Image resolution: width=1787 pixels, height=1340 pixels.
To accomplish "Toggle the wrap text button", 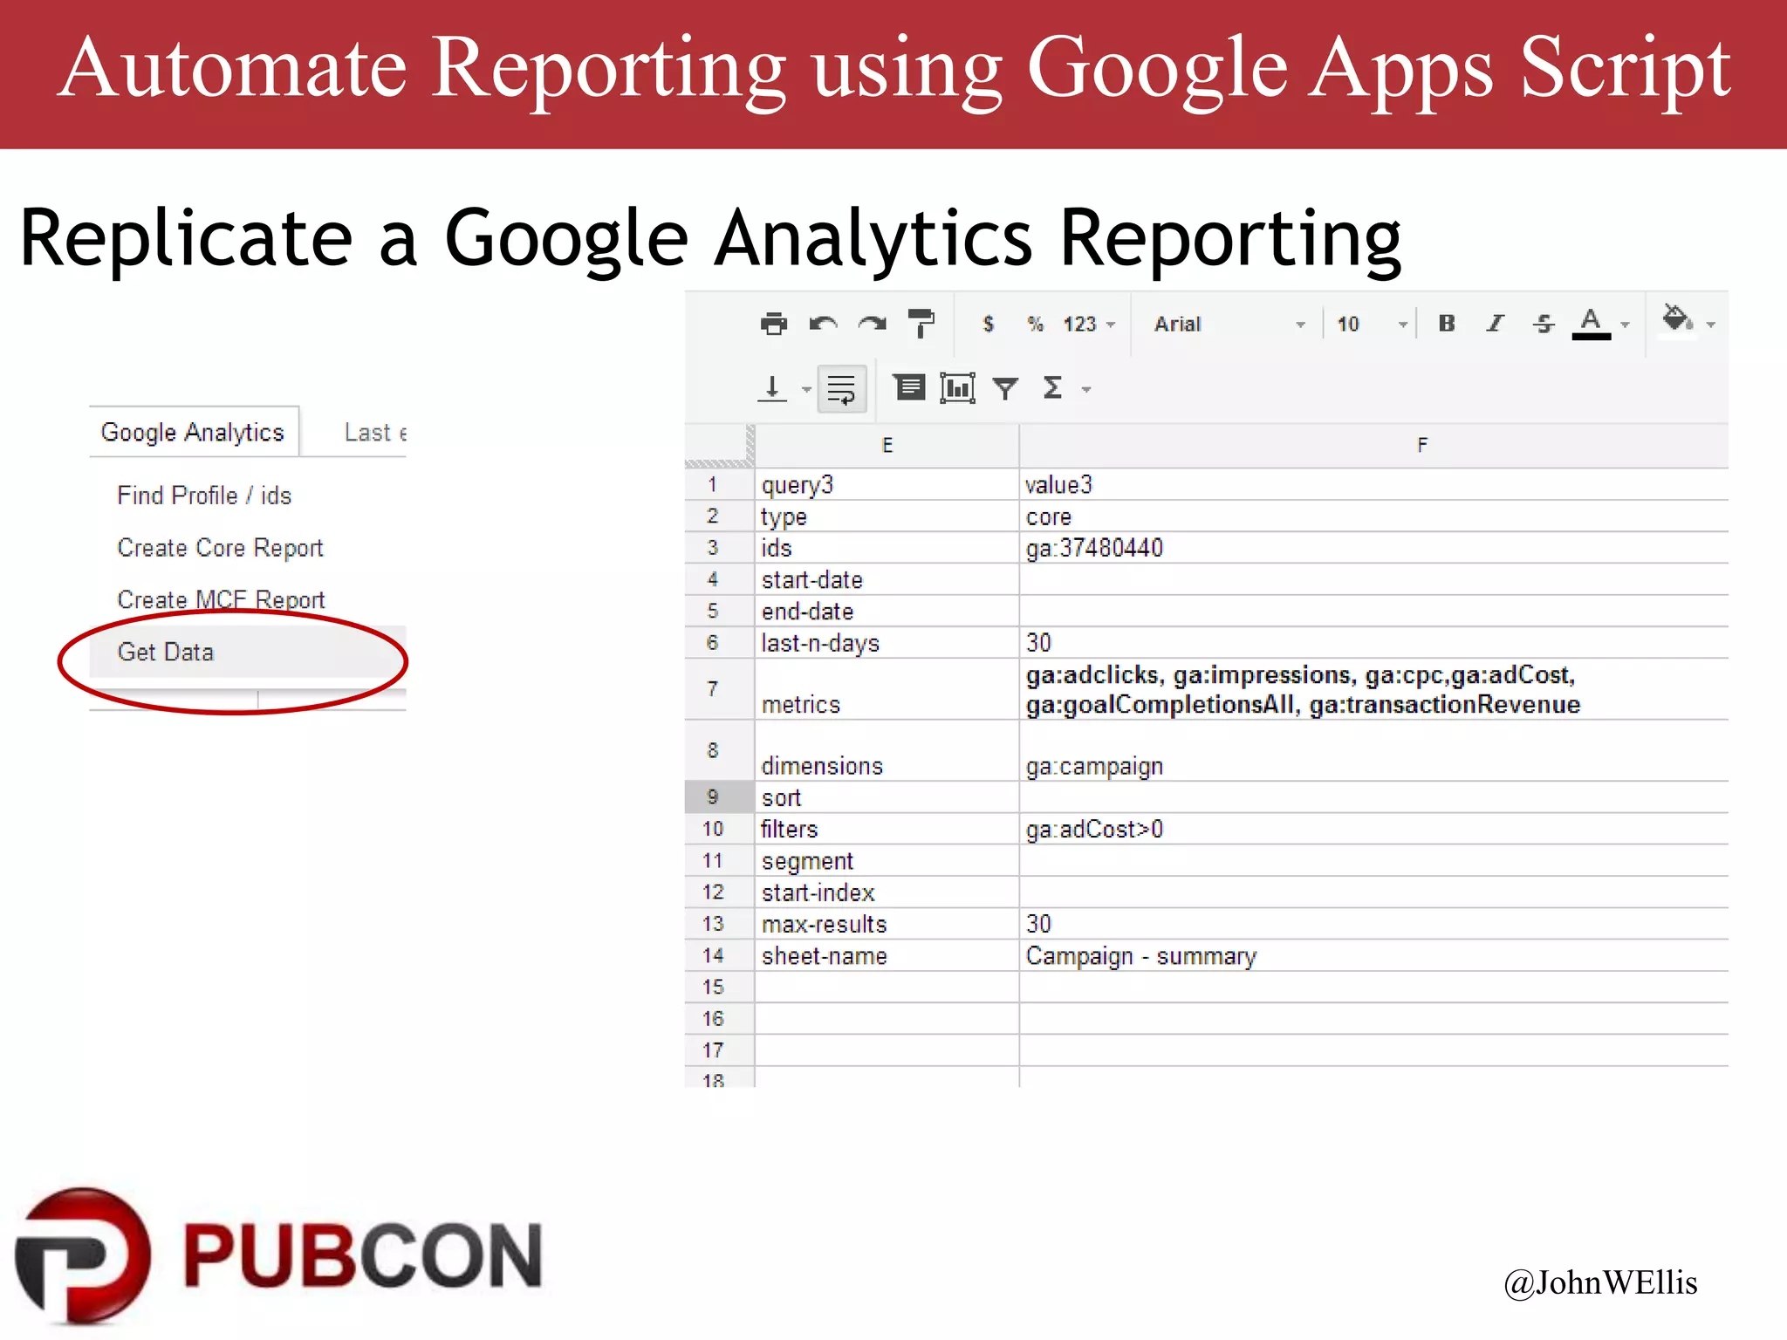I will pyautogui.click(x=841, y=388).
